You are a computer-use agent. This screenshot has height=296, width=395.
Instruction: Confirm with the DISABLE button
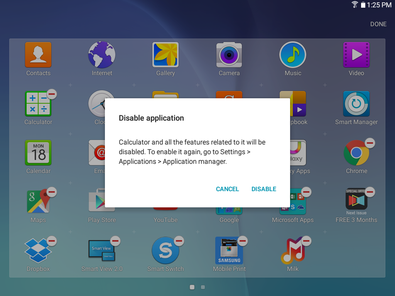coord(264,189)
